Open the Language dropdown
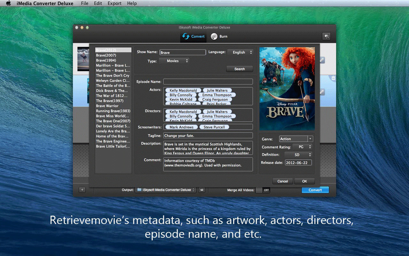409x256 pixels. 240,52
